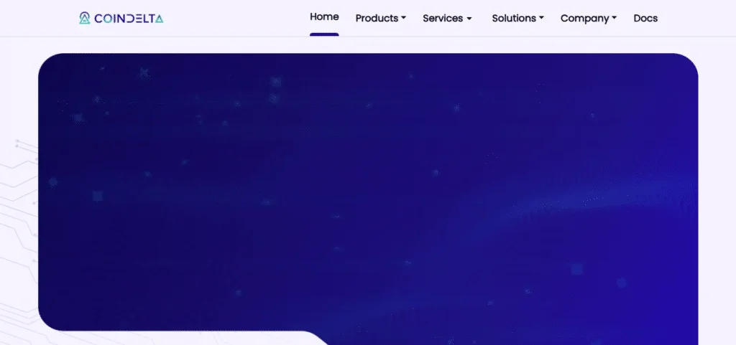Click the hero banner's rounded top-right corner
The height and width of the screenshot is (345, 736).
(690, 61)
